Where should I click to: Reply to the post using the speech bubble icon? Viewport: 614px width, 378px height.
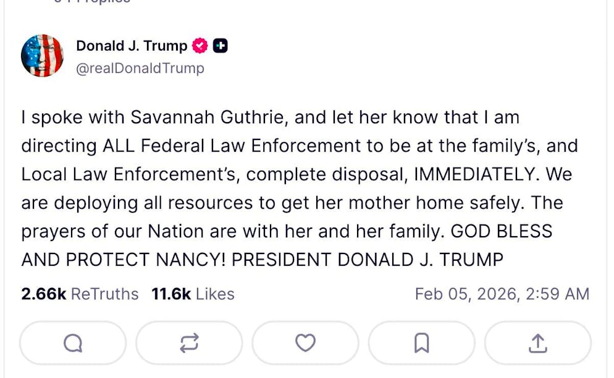[x=73, y=343]
